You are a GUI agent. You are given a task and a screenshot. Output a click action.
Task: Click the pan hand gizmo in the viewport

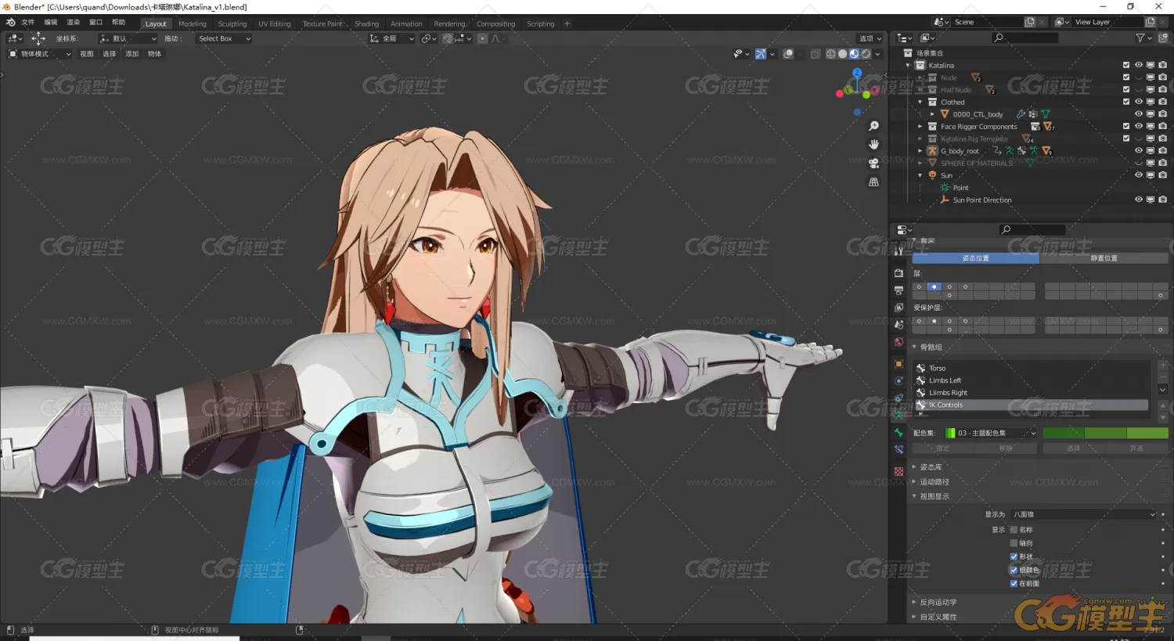click(873, 144)
